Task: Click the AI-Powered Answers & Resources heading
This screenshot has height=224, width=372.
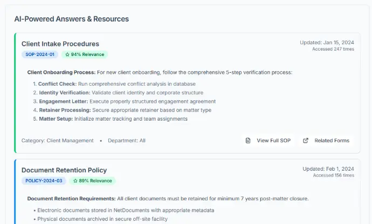Action: [71, 19]
